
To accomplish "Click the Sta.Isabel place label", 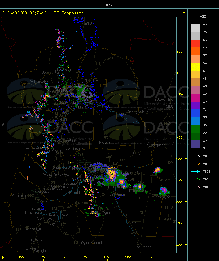I will 144,247.
